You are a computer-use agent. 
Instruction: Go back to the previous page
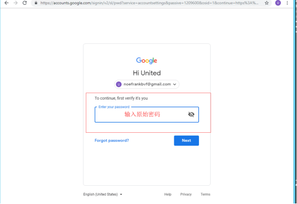6,3
